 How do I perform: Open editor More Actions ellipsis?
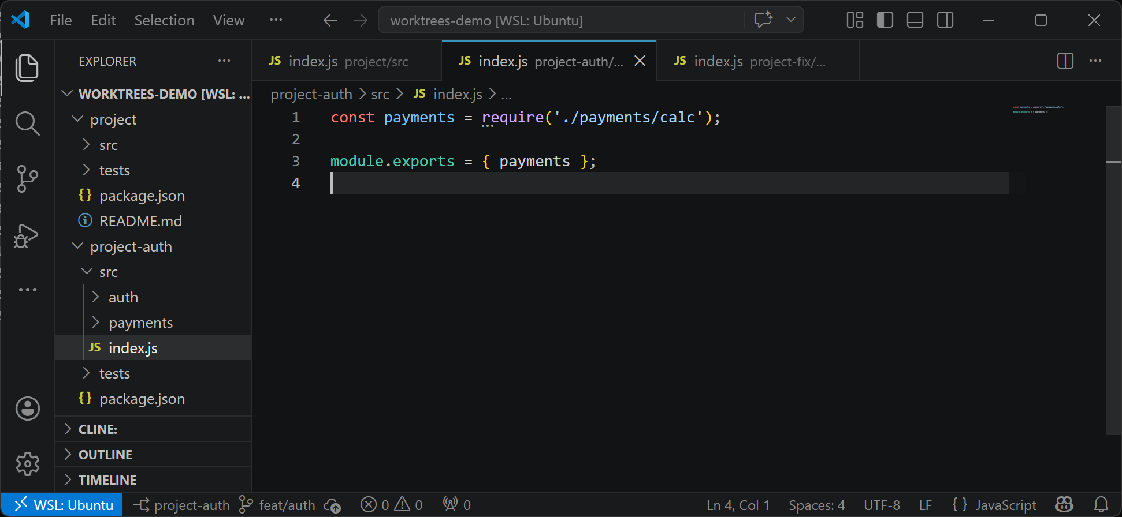click(x=1095, y=61)
